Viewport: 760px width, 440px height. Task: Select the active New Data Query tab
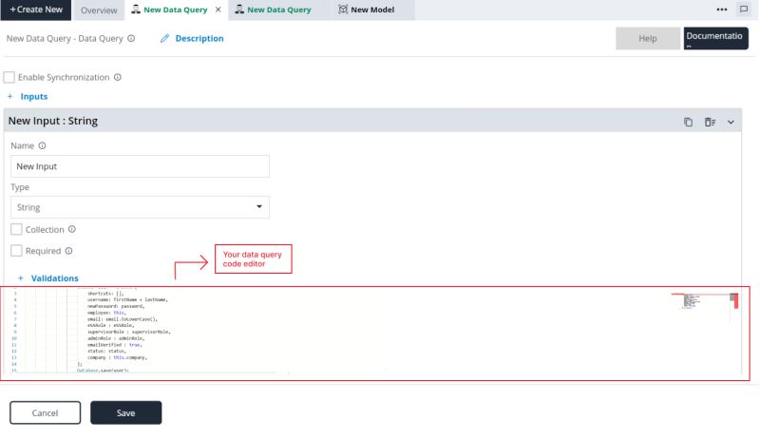pos(175,10)
